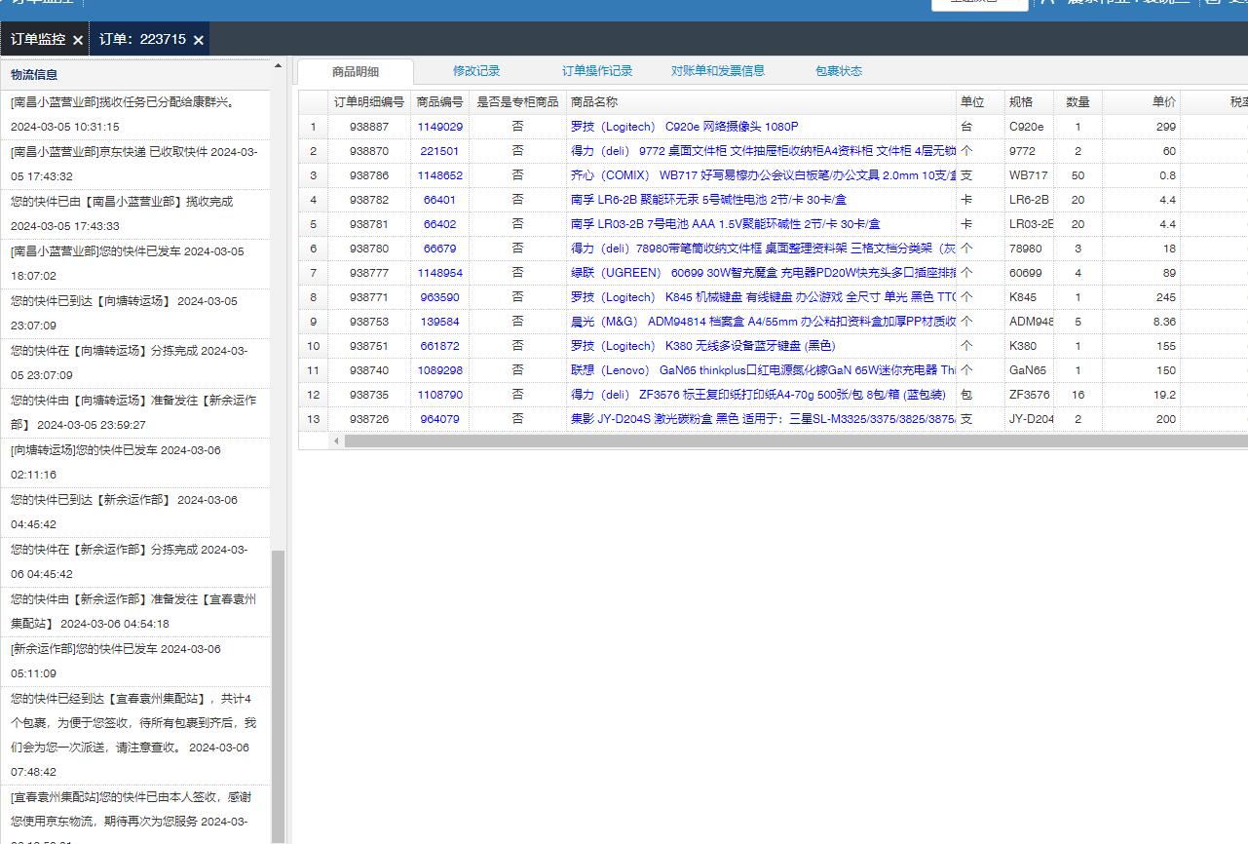1248x844 pixels.
Task: Click the 准备发往【新余运作部】 logistics entry
Action: (x=135, y=412)
